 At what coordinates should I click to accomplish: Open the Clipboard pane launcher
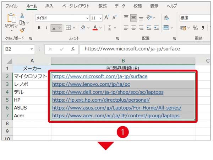point(31,39)
